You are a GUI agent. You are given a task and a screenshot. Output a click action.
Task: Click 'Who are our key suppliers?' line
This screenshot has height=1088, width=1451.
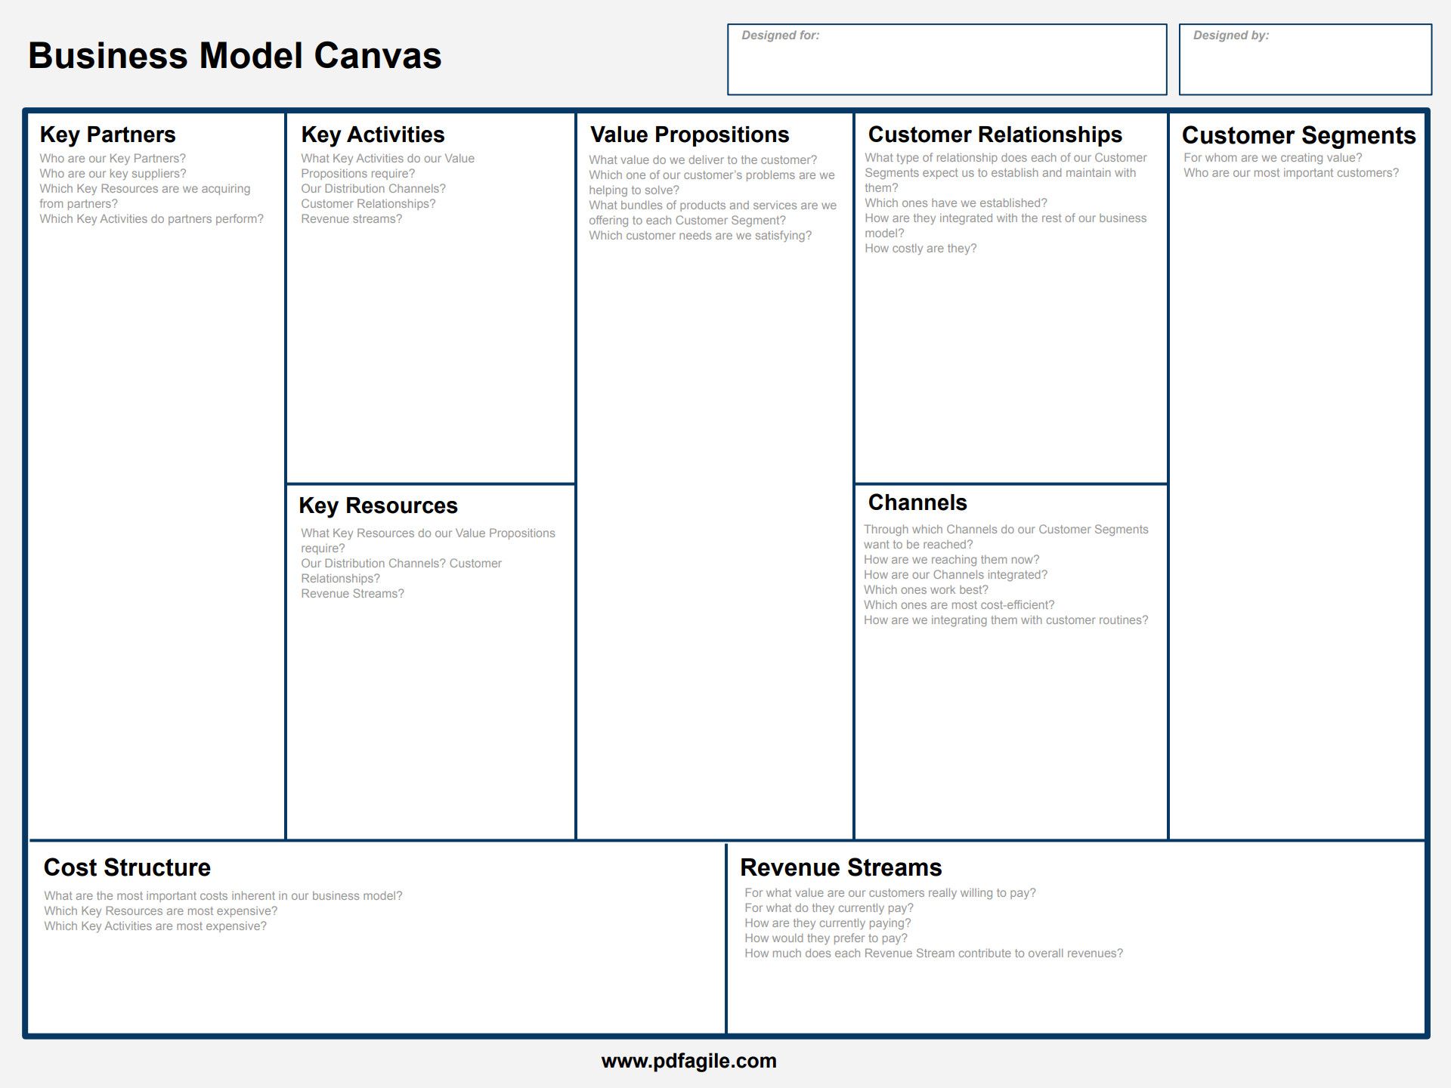(113, 174)
